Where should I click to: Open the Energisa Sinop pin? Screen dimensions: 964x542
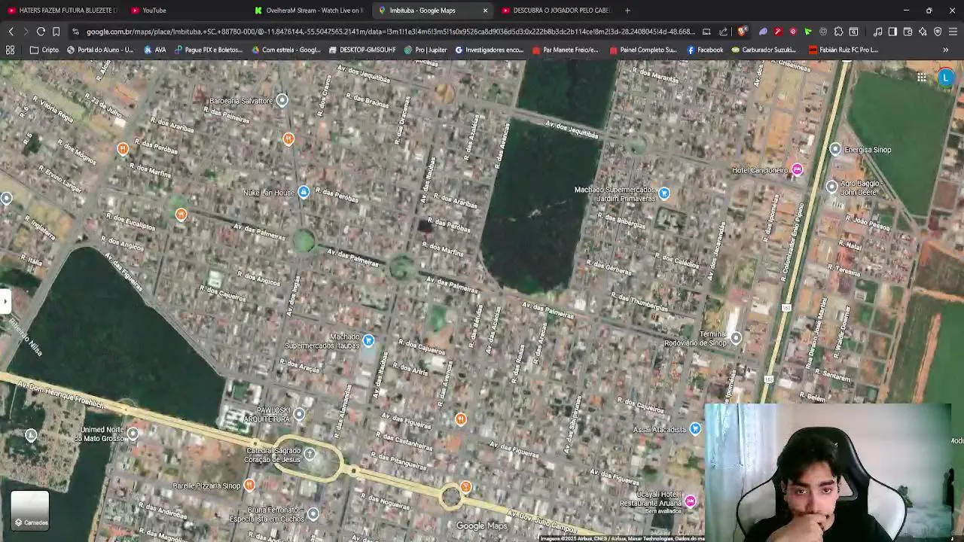click(x=835, y=149)
